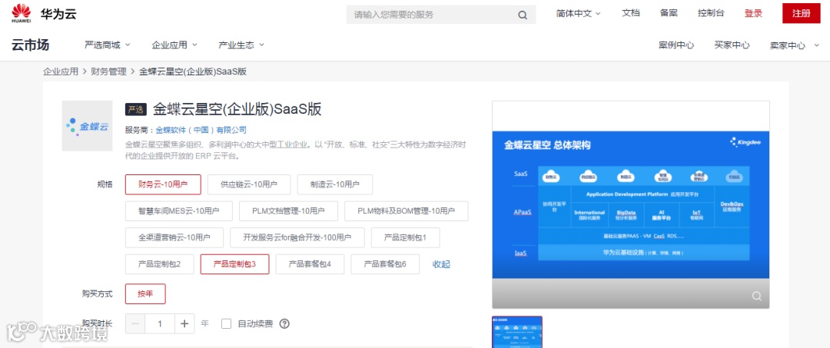Open the 文档 top menu item
This screenshot has width=830, height=348.
(x=630, y=13)
